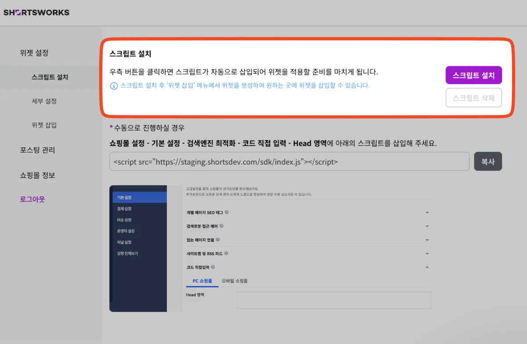
Task: Click the sentence starting '우측 버튼을 클릭하면'
Action: [x=244, y=72]
